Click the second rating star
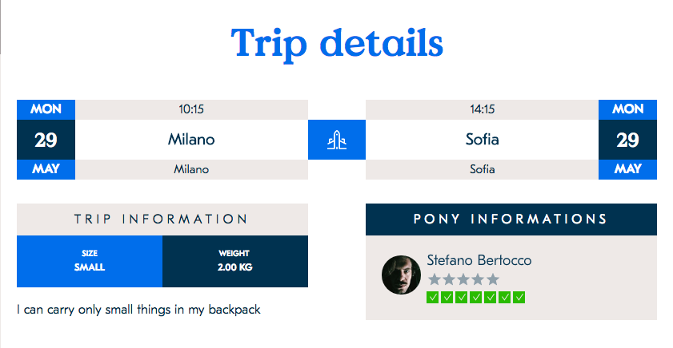The width and height of the screenshot is (673, 348). pos(449,279)
